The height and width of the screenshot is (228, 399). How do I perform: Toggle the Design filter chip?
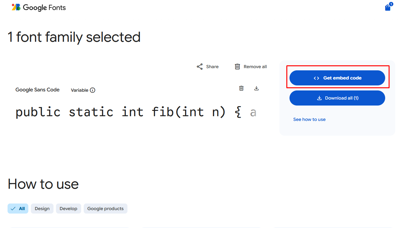[x=42, y=209]
